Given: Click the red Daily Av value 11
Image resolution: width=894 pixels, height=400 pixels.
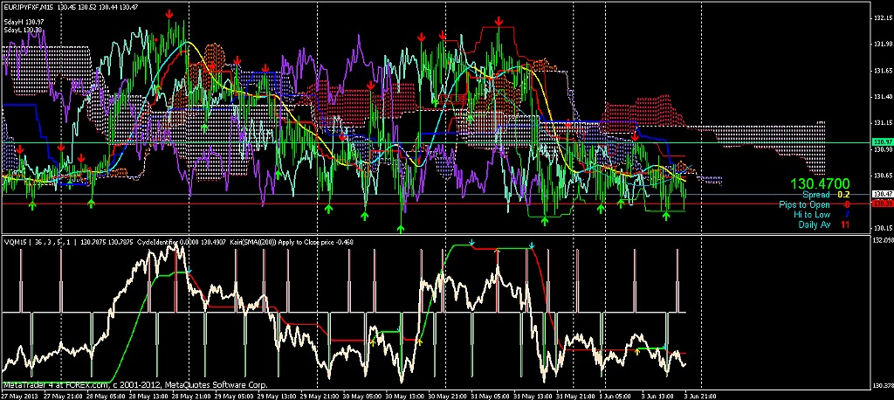Looking at the screenshot, I should click(x=845, y=224).
